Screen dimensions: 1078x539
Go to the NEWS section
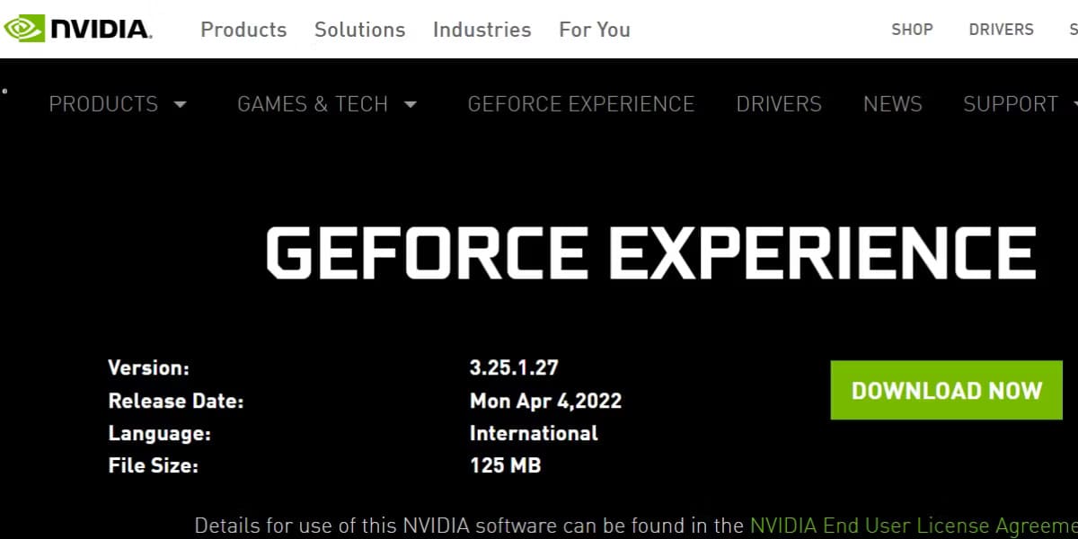pos(893,104)
